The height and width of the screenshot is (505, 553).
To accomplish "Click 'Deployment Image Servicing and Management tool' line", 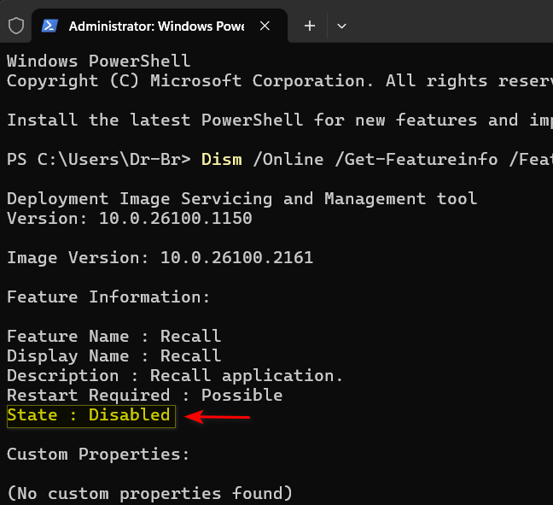I will (x=242, y=199).
